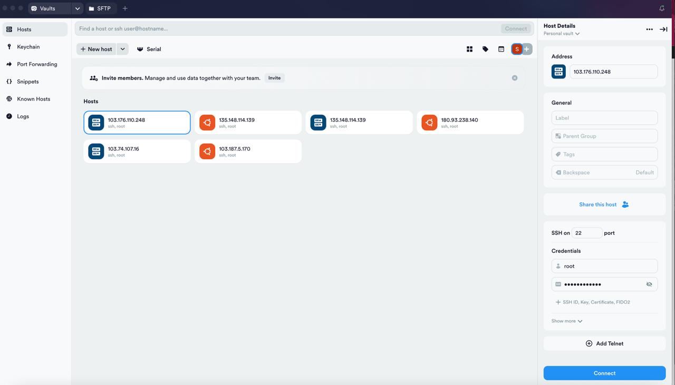Click the top bar Connect button

point(516,28)
